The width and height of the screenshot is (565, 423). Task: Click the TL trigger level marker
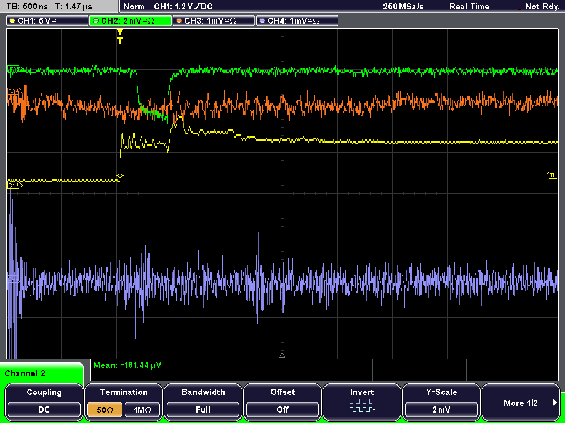point(552,176)
